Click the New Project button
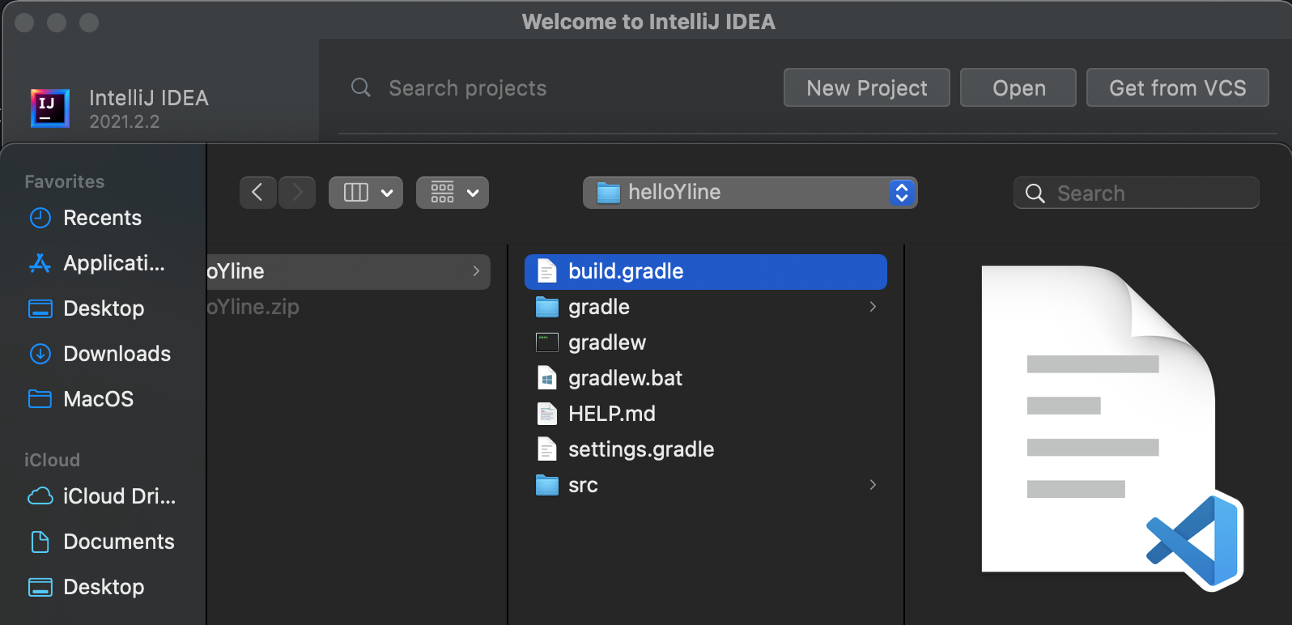Image resolution: width=1292 pixels, height=625 pixels. click(x=866, y=88)
